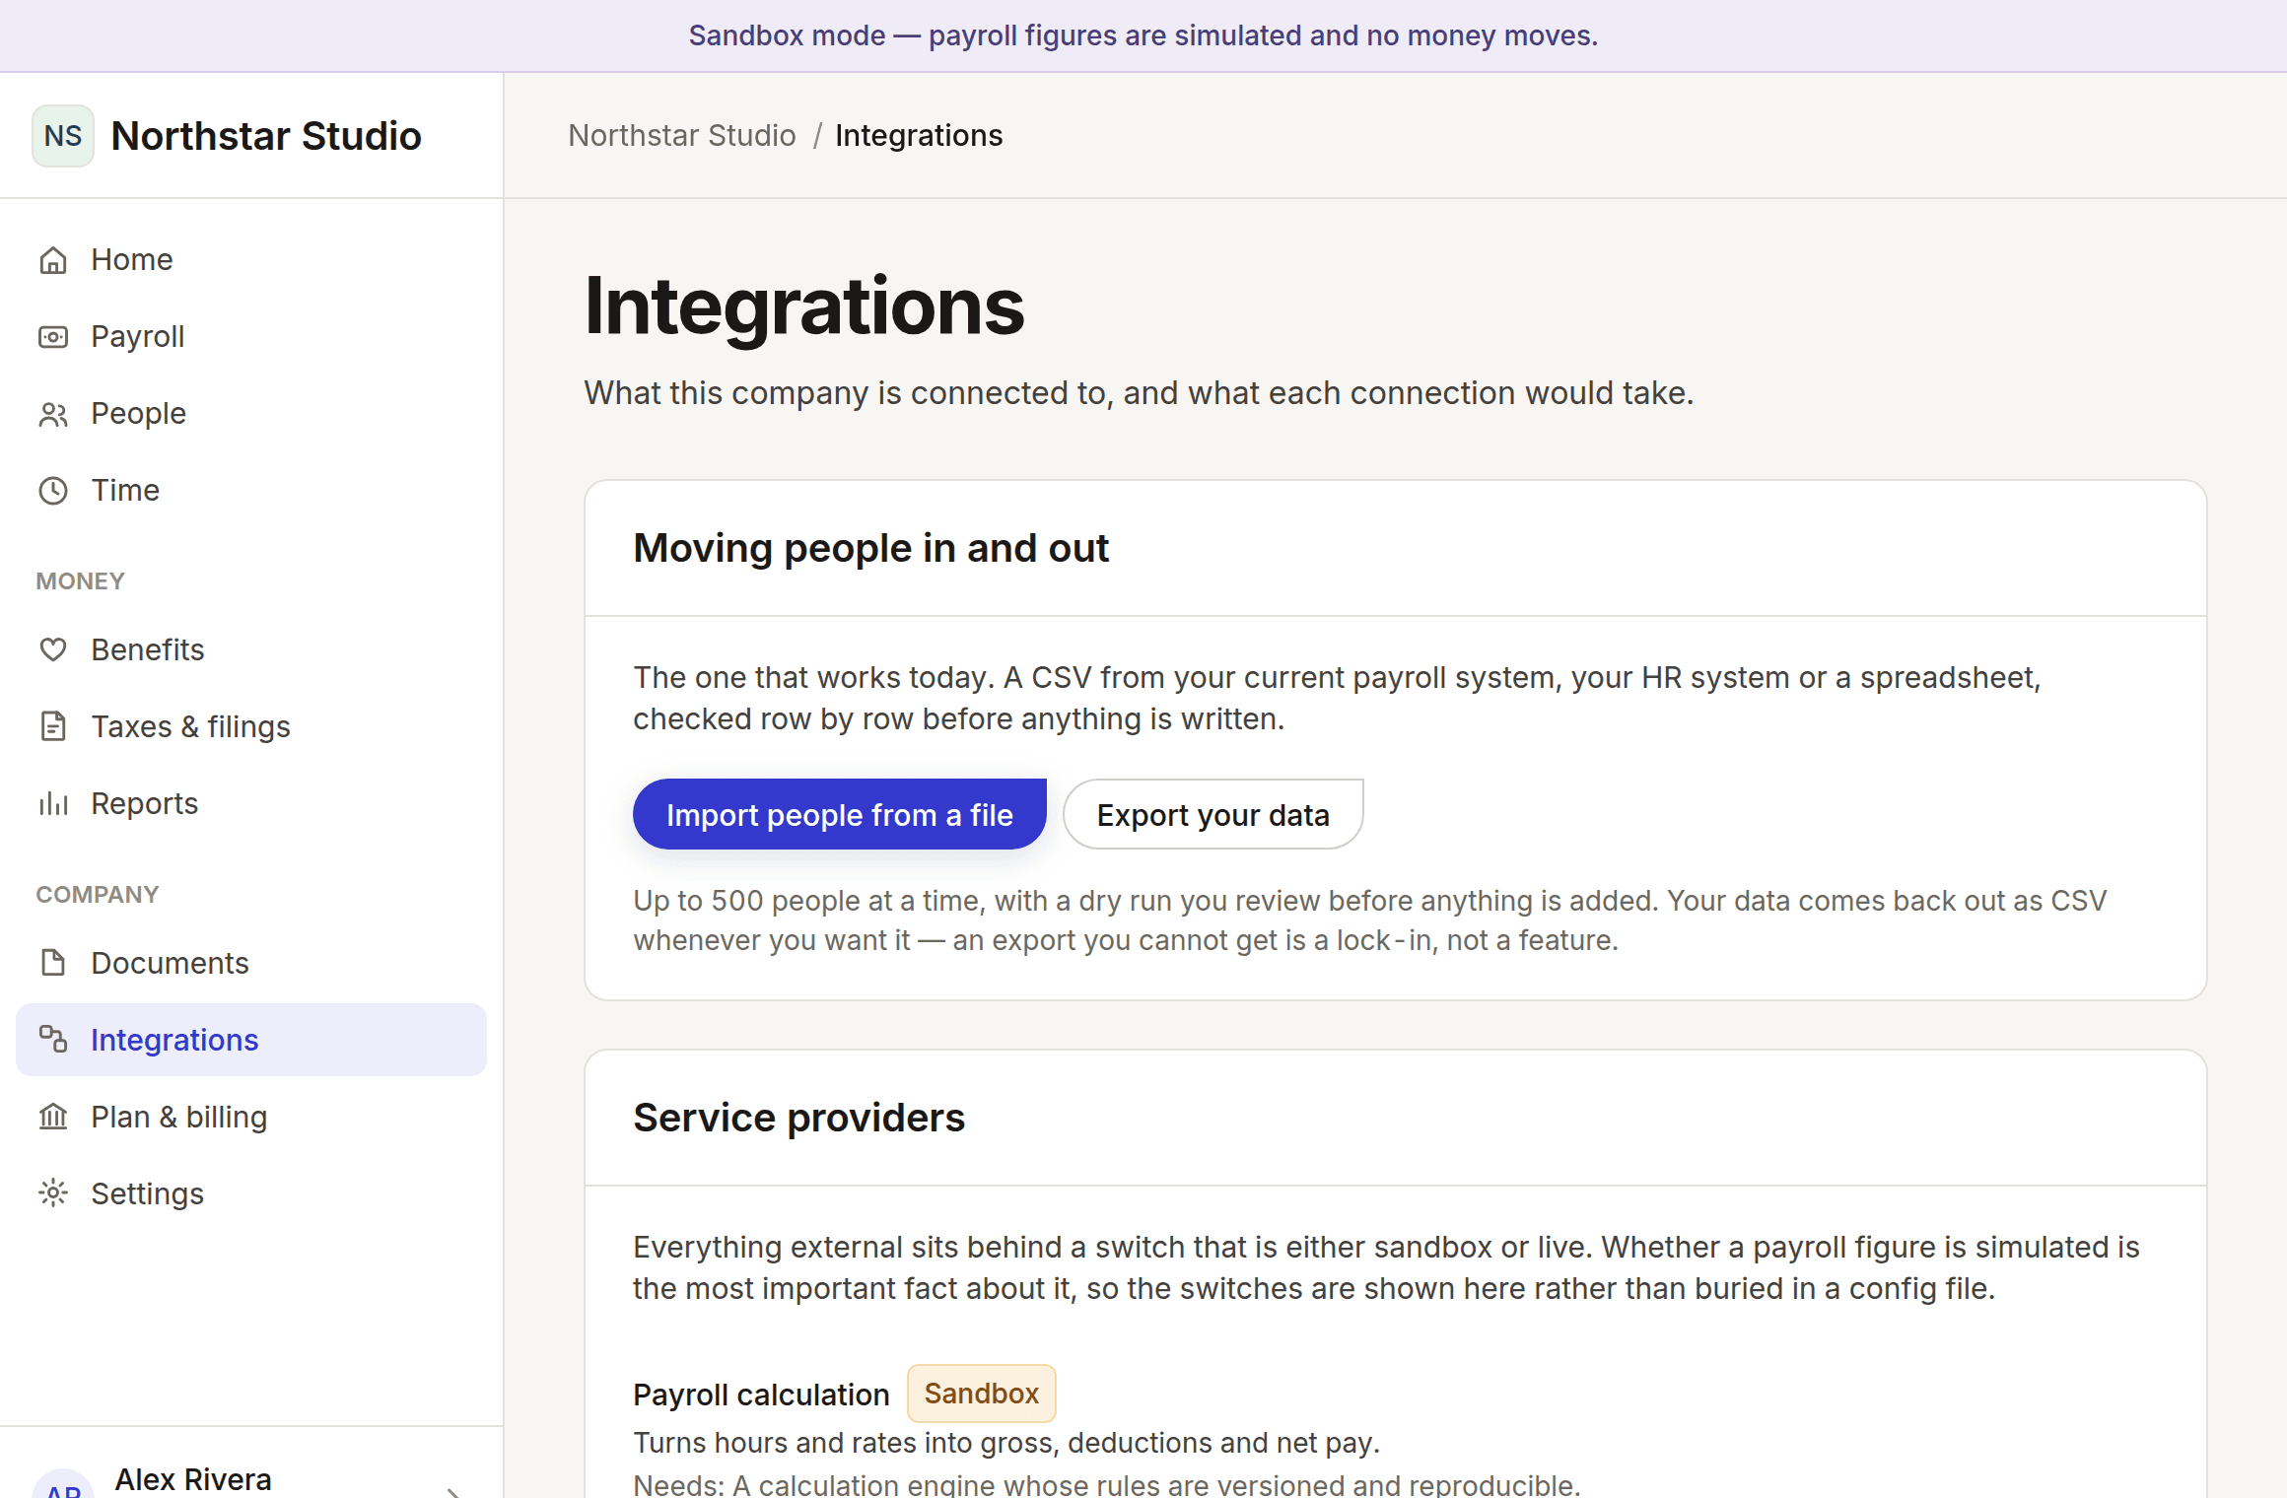Click the Alex Rivera user name
This screenshot has width=2287, height=1498.
click(193, 1480)
